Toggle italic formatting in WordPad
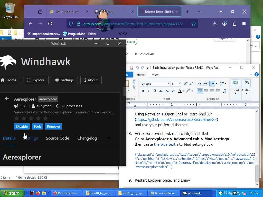Image resolution: width=263 pixels, height=197 pixels. [148, 91]
